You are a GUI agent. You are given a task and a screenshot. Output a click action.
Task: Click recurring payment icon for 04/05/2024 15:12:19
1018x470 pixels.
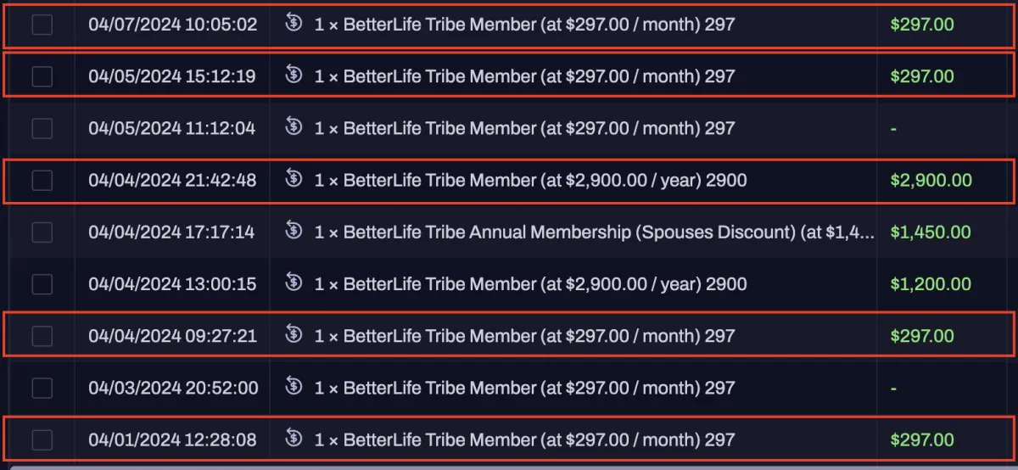(294, 76)
